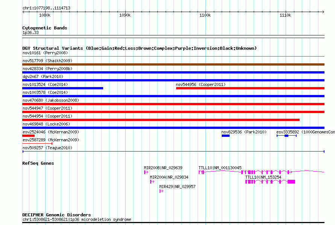Viewport: 335px width, 225px height.
Task: Click the nsv10161 thin brown line
Action: (173, 57)
